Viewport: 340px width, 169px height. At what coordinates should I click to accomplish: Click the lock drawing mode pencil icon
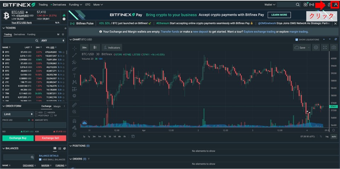tap(74, 127)
